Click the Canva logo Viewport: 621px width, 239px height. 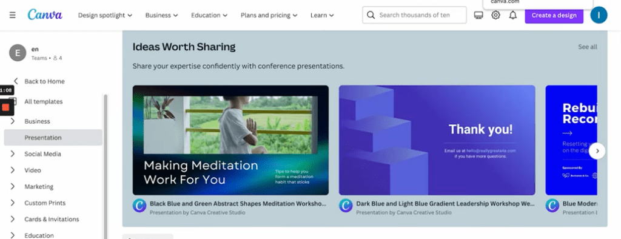[45, 15]
